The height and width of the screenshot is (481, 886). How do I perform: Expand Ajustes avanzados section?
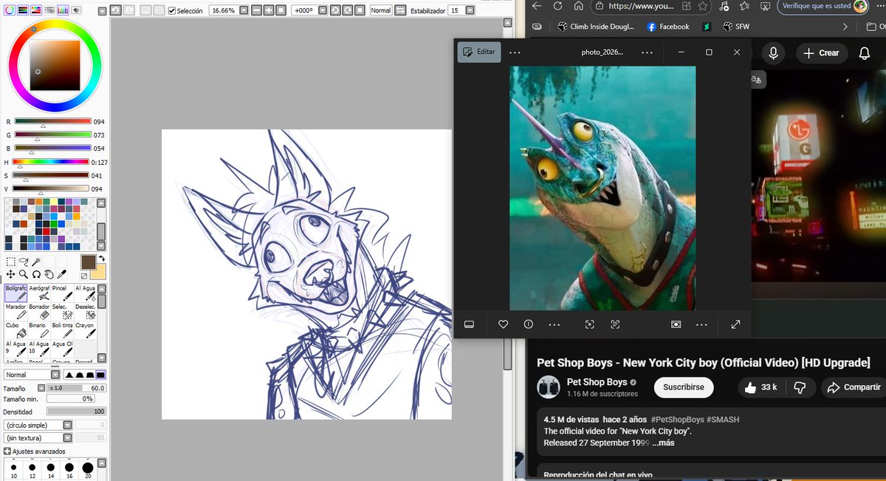(x=7, y=451)
